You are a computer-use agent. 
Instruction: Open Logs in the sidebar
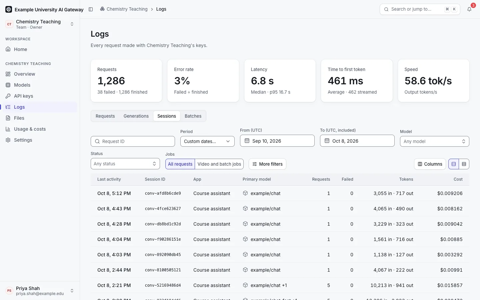click(40, 107)
